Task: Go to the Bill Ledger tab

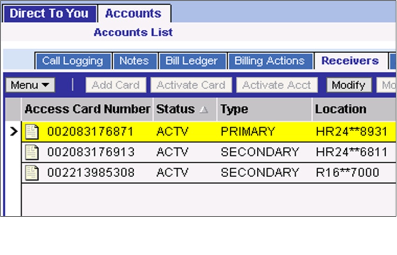Action: [192, 61]
